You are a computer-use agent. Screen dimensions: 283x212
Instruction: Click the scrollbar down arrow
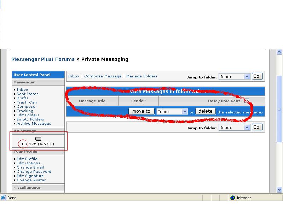(279, 190)
